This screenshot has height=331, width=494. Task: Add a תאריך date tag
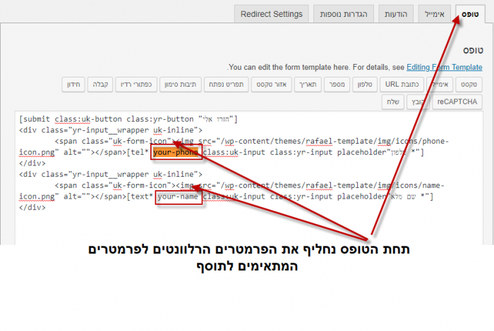[305, 85]
